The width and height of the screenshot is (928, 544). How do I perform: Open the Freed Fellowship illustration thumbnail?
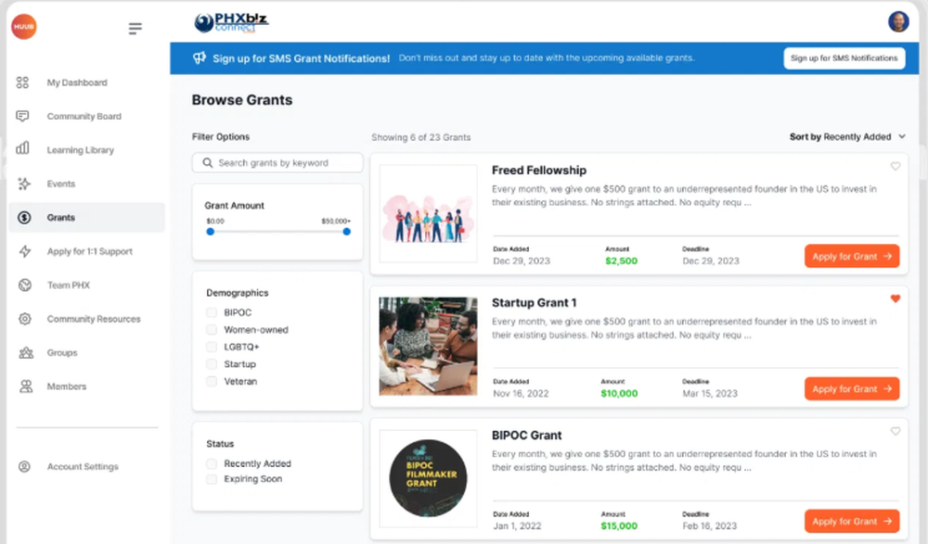tap(428, 213)
